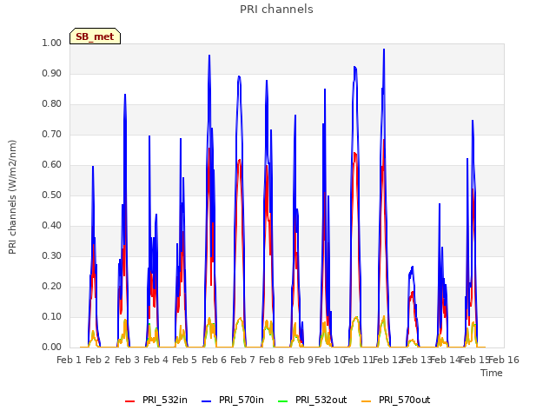Click the 0.30 y-axis tick label
This screenshot has width=556, height=417.
52,255
